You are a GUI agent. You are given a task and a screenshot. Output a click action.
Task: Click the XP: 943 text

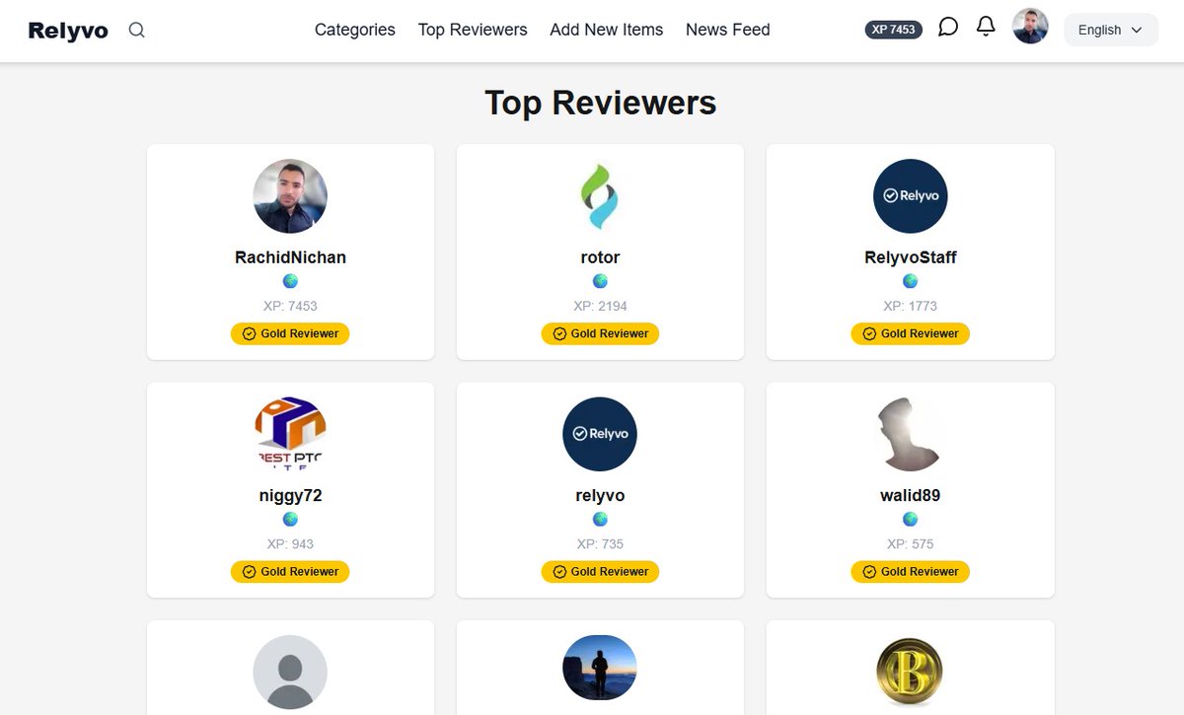(290, 543)
